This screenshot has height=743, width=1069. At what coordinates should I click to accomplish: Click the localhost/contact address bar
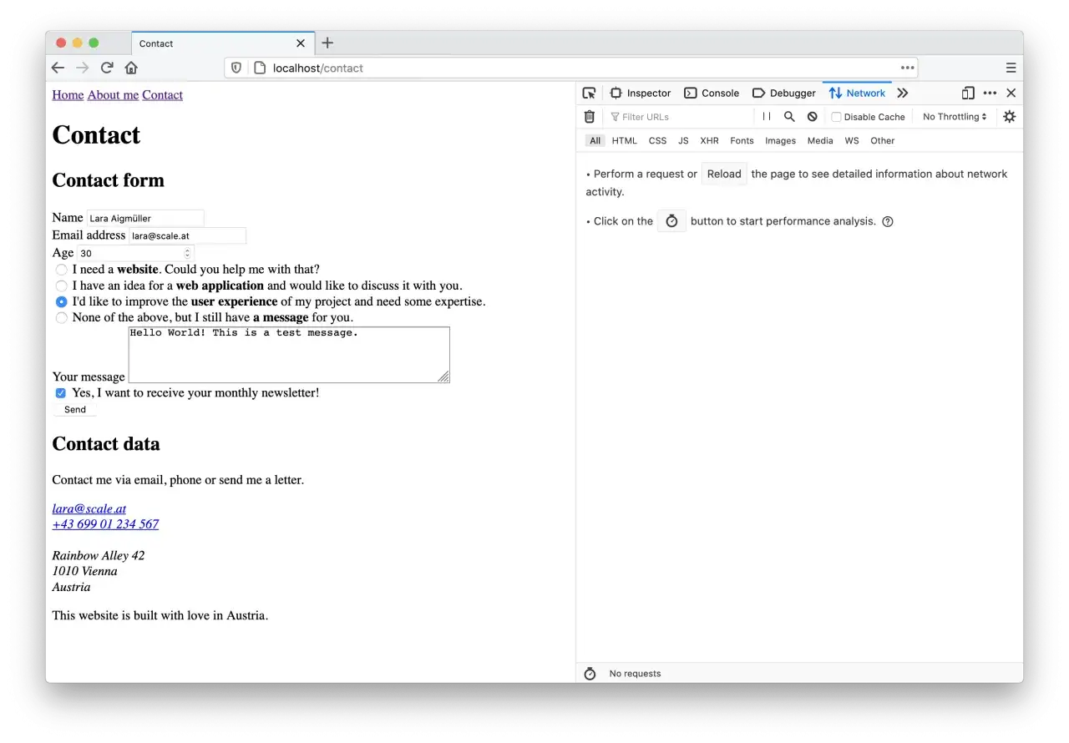pyautogui.click(x=571, y=68)
